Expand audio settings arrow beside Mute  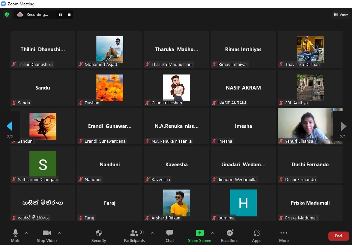click(x=26, y=233)
